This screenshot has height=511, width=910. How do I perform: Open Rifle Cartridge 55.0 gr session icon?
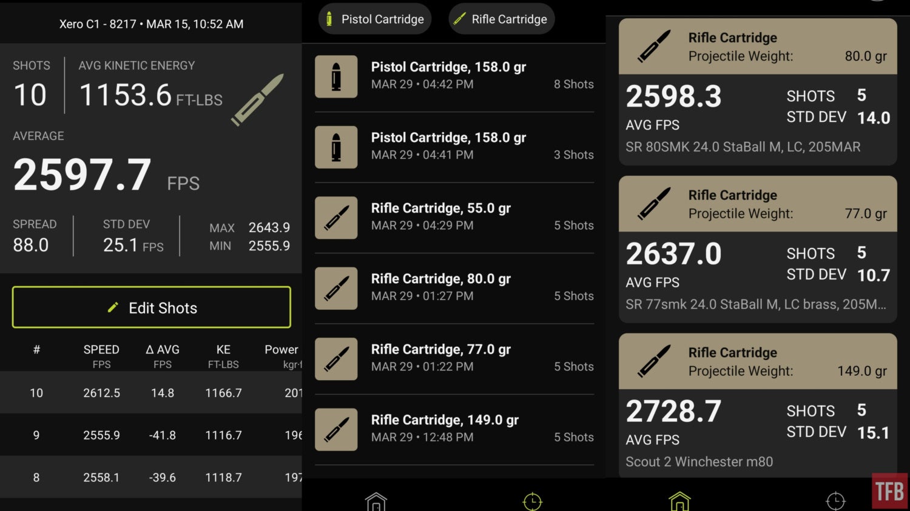(x=336, y=218)
